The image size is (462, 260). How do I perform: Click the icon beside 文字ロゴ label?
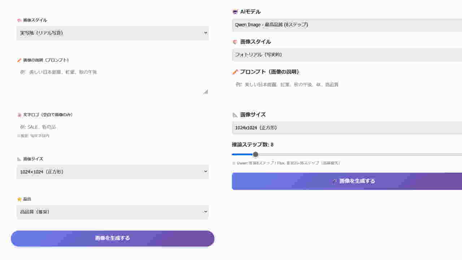tap(19, 115)
